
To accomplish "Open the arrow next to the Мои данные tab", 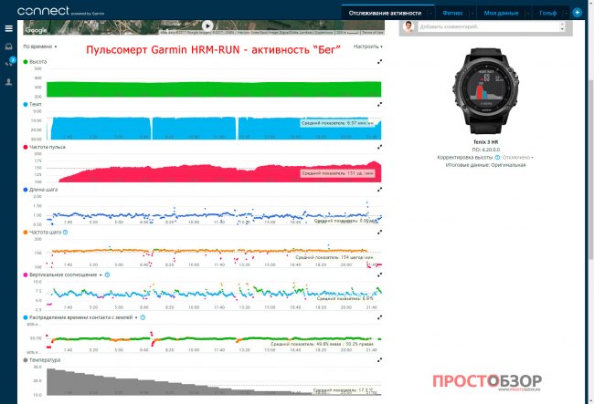I will pyautogui.click(x=528, y=13).
